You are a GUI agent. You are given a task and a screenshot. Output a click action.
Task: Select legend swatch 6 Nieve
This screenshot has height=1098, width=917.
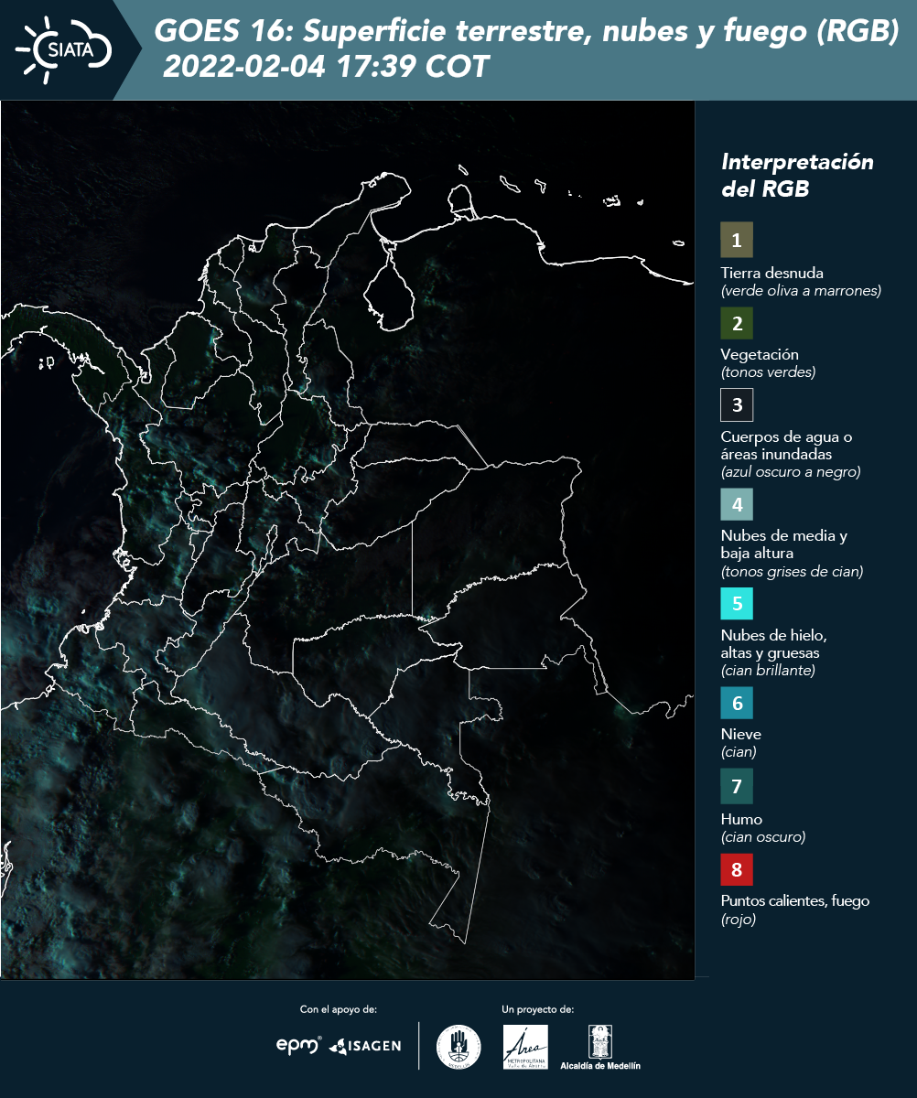pos(737,703)
